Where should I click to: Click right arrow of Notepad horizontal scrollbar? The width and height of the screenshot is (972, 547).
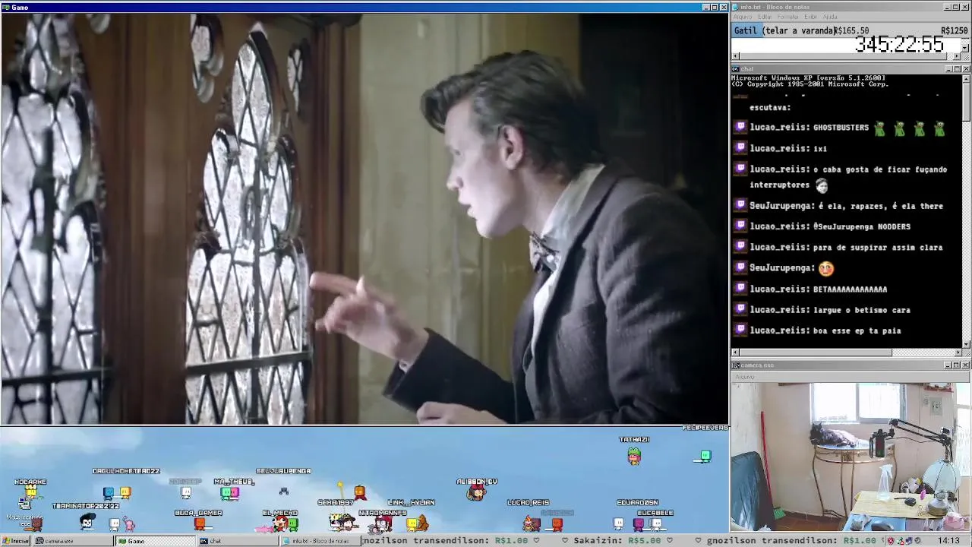coord(957,56)
